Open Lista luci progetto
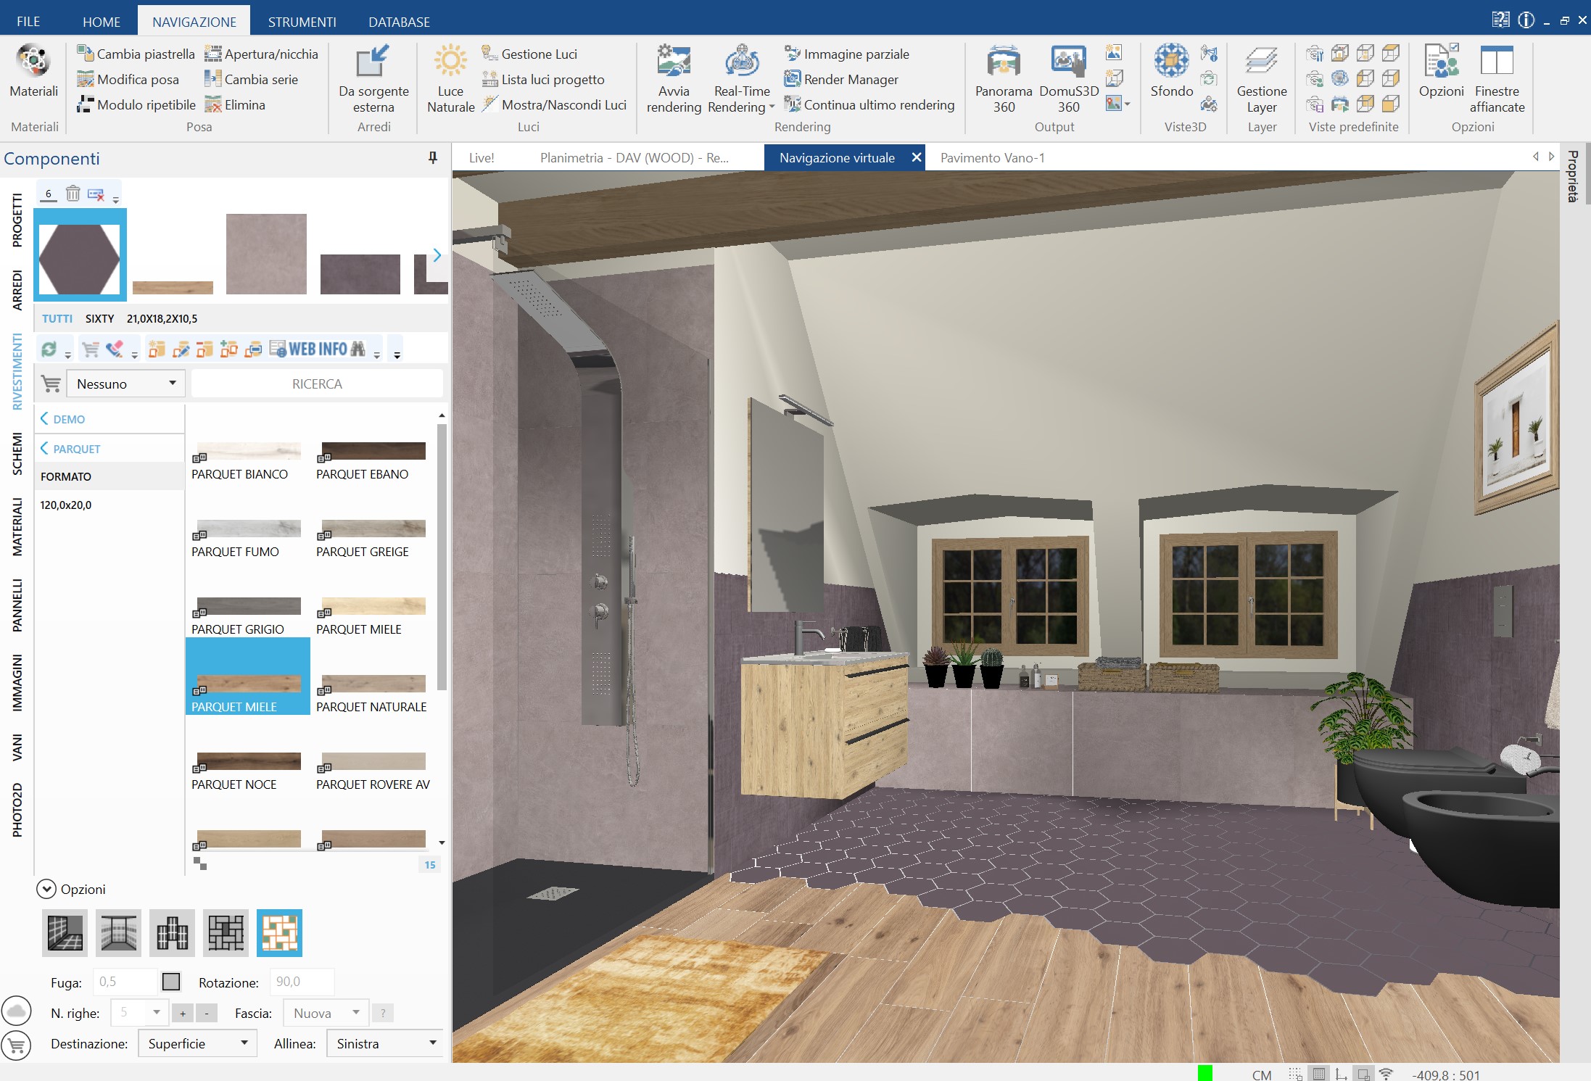The image size is (1591, 1081). (x=543, y=79)
